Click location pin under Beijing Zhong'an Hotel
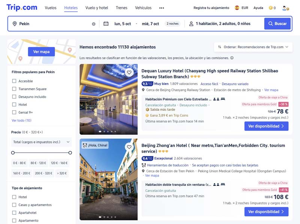300x224 pixels. [x=143, y=171]
